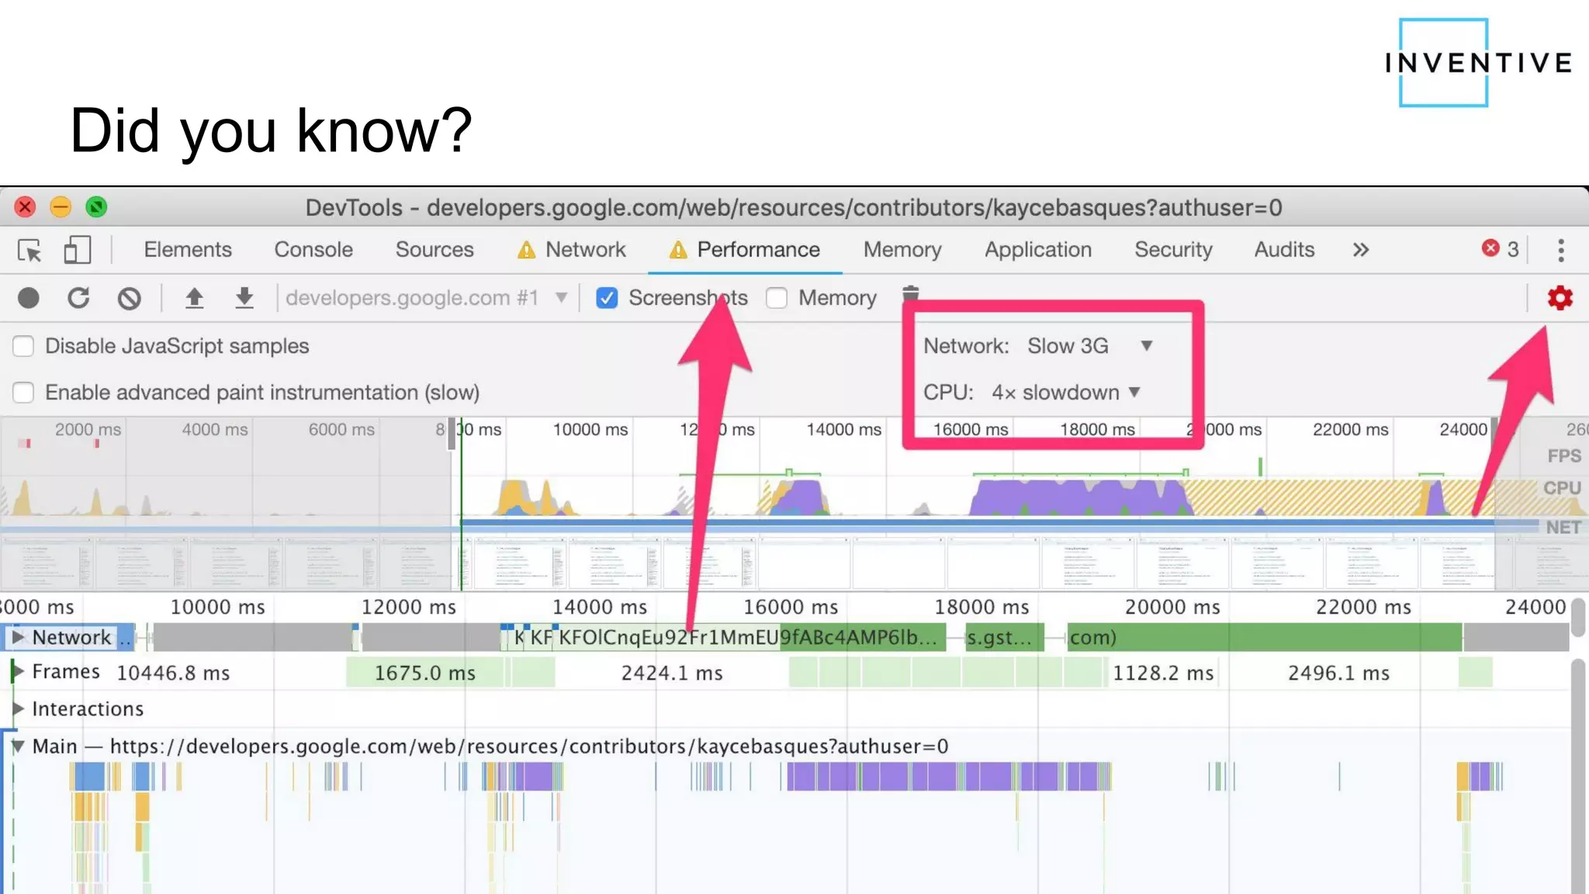
Task: Click the 1675.0 ms frame block
Action: click(x=424, y=673)
